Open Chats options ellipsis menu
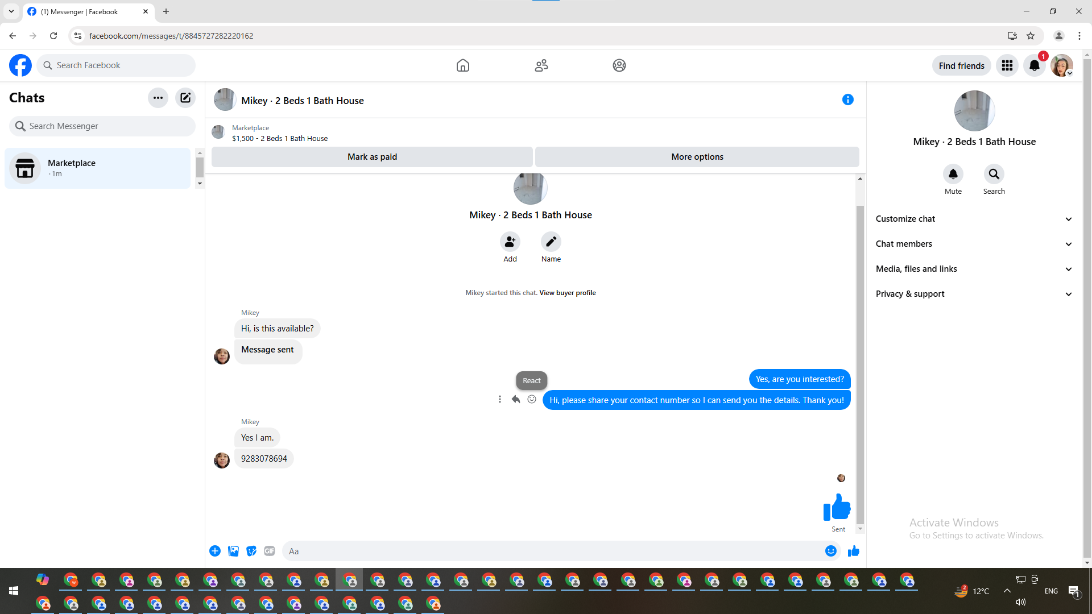Viewport: 1092px width, 614px height. (x=158, y=98)
